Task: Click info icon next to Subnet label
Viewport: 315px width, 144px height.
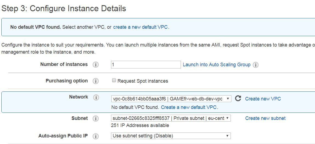Action: point(96,119)
